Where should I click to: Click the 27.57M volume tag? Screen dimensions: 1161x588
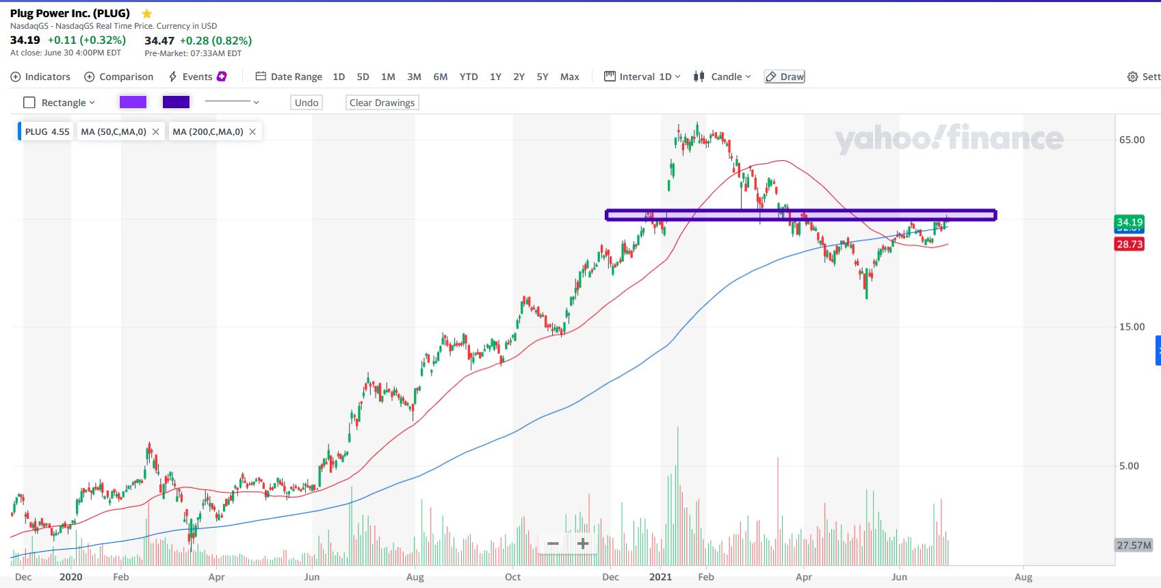tap(1134, 546)
